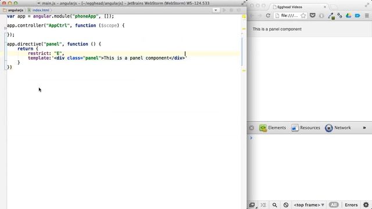Select the All console filter
The height and width of the screenshot is (209, 372).
pos(334,205)
